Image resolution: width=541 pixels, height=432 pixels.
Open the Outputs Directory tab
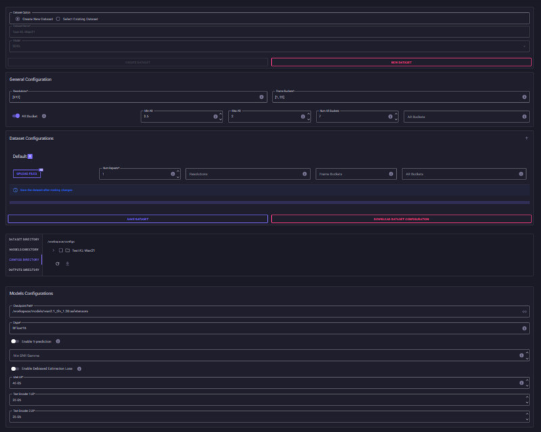point(24,269)
